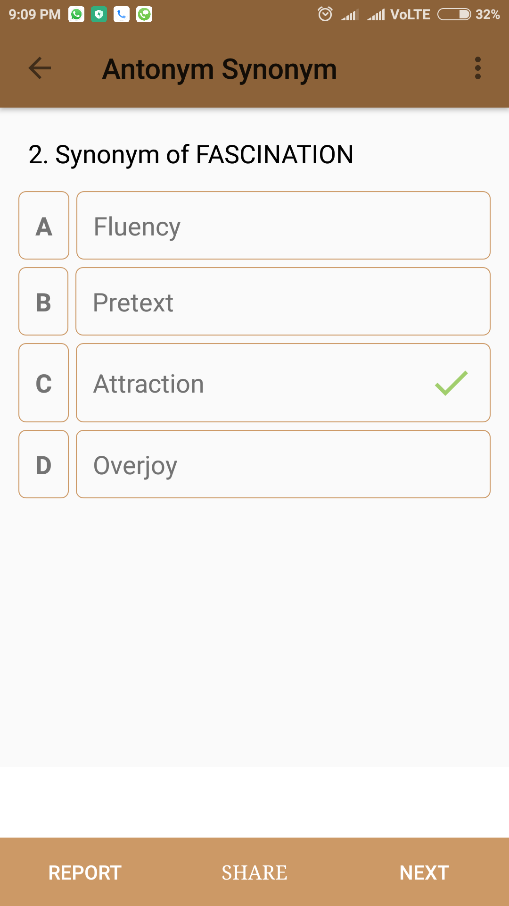Tap the WhatsApp notification icon
The image size is (509, 906).
point(76,15)
